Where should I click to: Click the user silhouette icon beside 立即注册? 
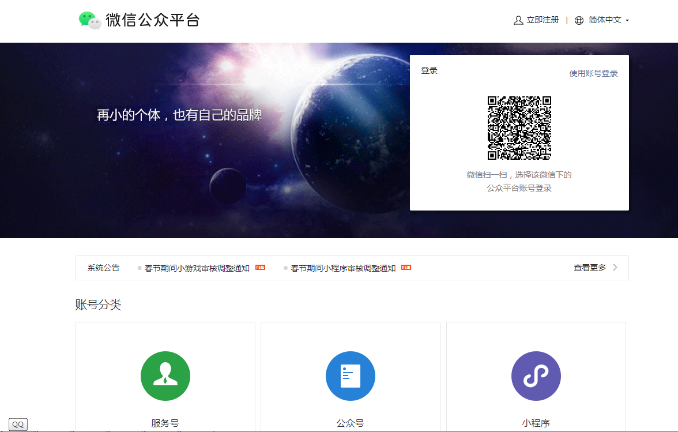click(518, 20)
